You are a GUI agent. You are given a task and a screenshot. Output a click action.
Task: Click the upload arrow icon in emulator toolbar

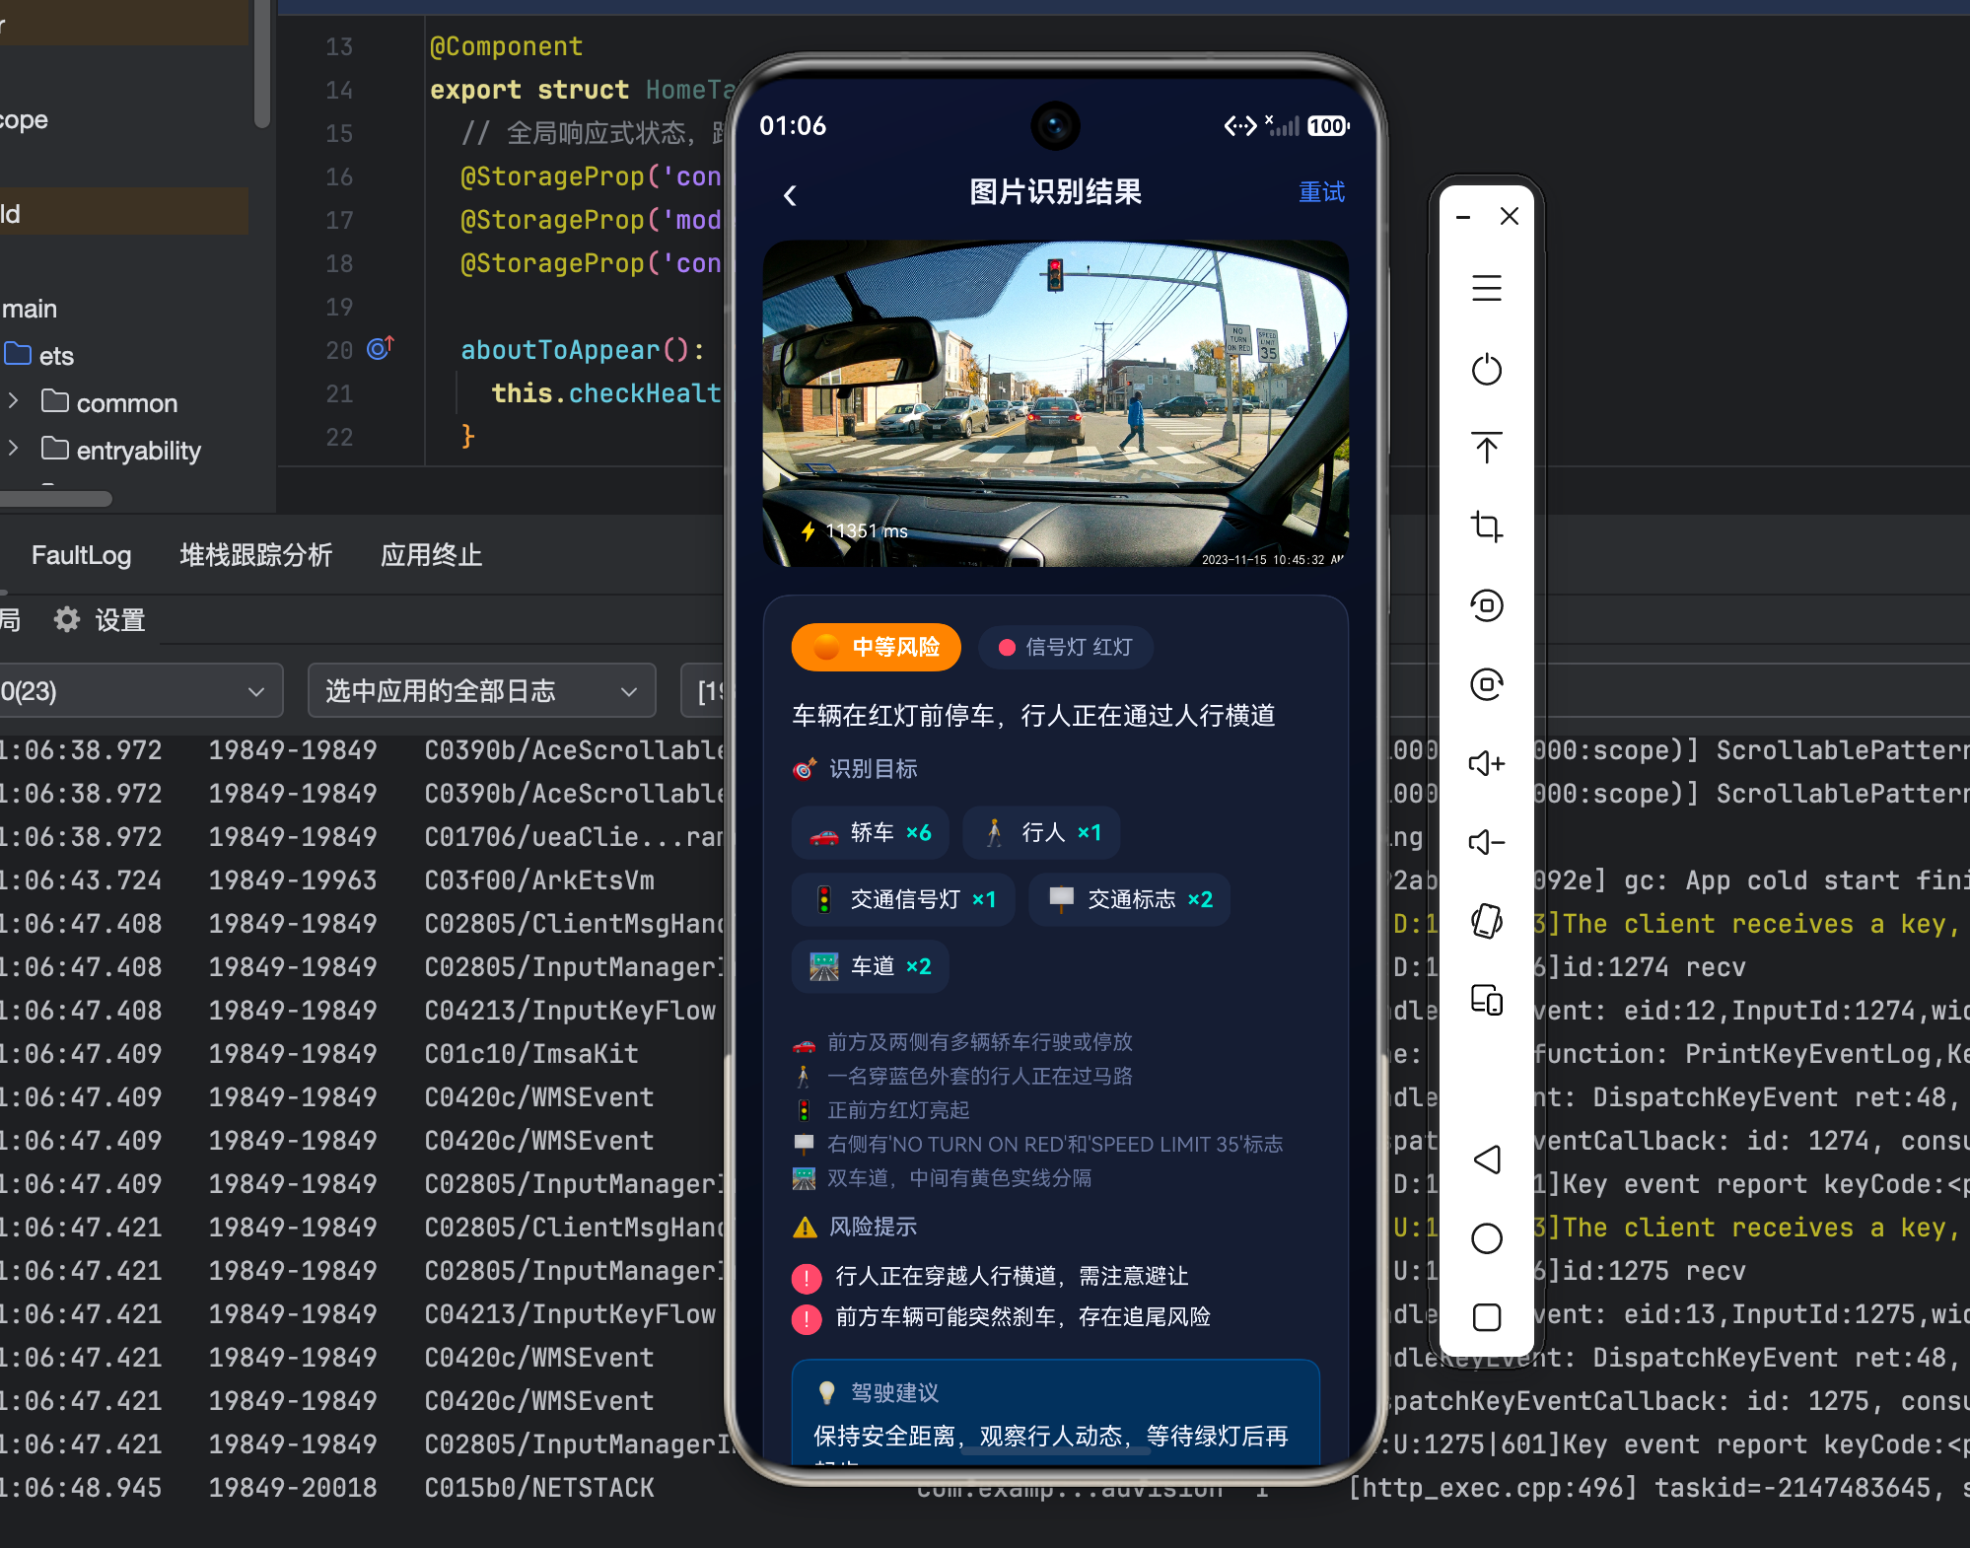pyautogui.click(x=1487, y=448)
